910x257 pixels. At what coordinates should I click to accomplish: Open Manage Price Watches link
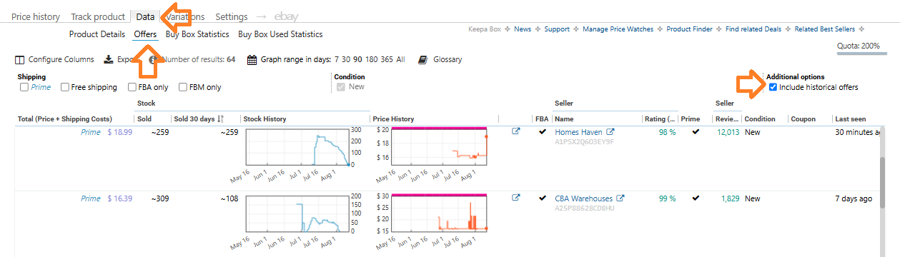pyautogui.click(x=618, y=29)
